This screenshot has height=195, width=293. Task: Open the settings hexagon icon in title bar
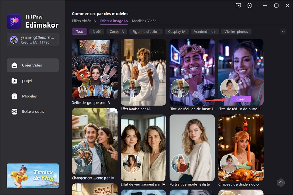(x=250, y=6)
